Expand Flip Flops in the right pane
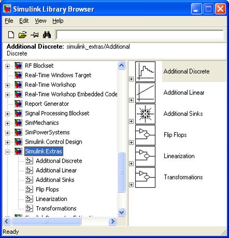This screenshot has width=229, height=238. (x=132, y=143)
